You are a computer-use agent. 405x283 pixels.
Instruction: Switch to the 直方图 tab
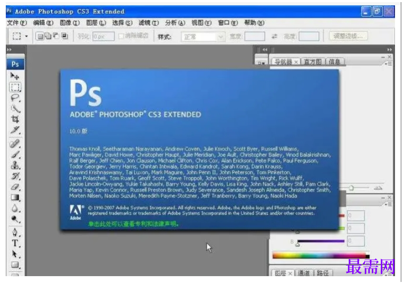pos(313,62)
